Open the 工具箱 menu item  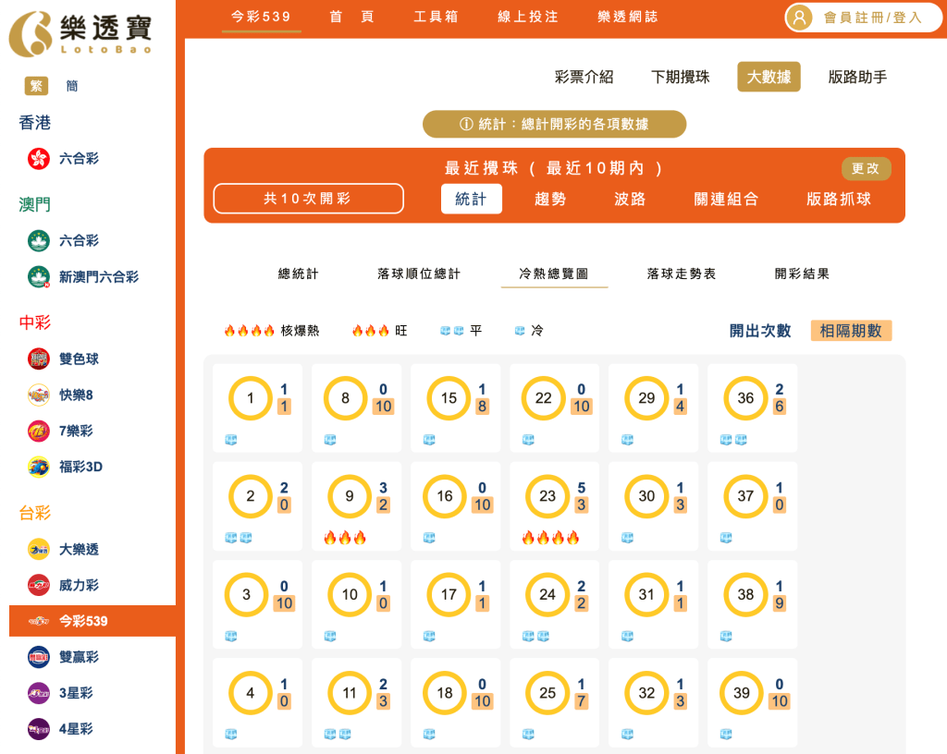point(436,16)
